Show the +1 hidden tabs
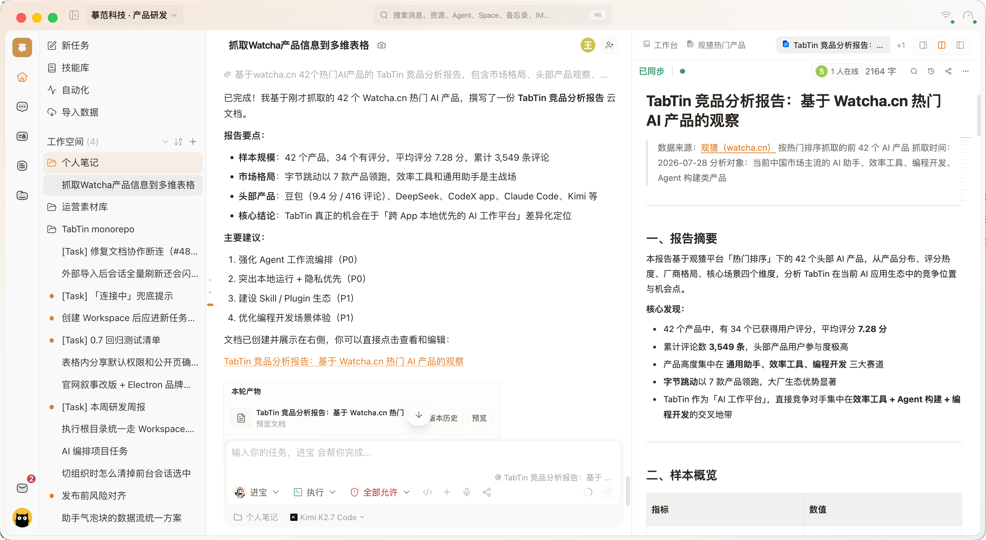Viewport: 986px width, 540px height. click(901, 45)
